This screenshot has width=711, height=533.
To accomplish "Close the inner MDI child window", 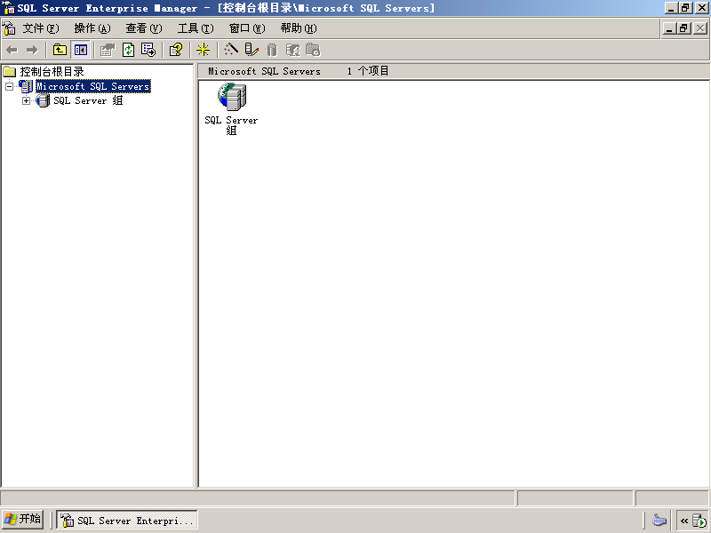I will coord(700,28).
